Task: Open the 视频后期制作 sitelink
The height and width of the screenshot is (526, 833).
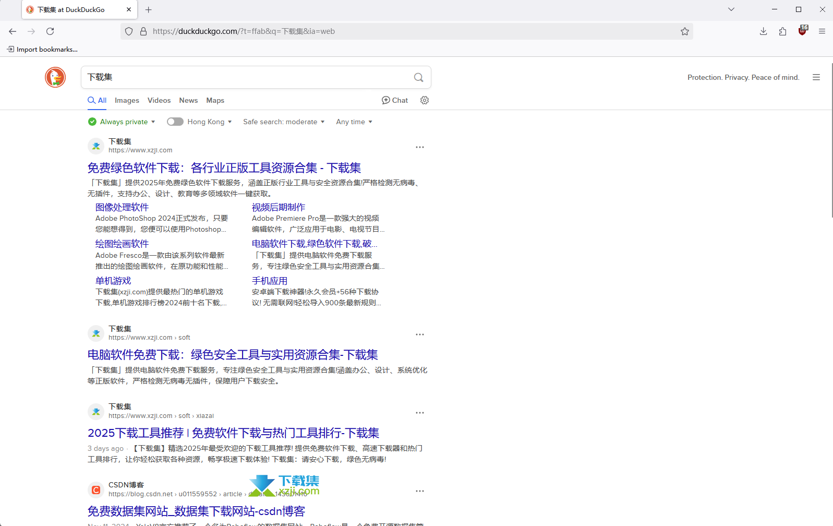Action: point(279,207)
